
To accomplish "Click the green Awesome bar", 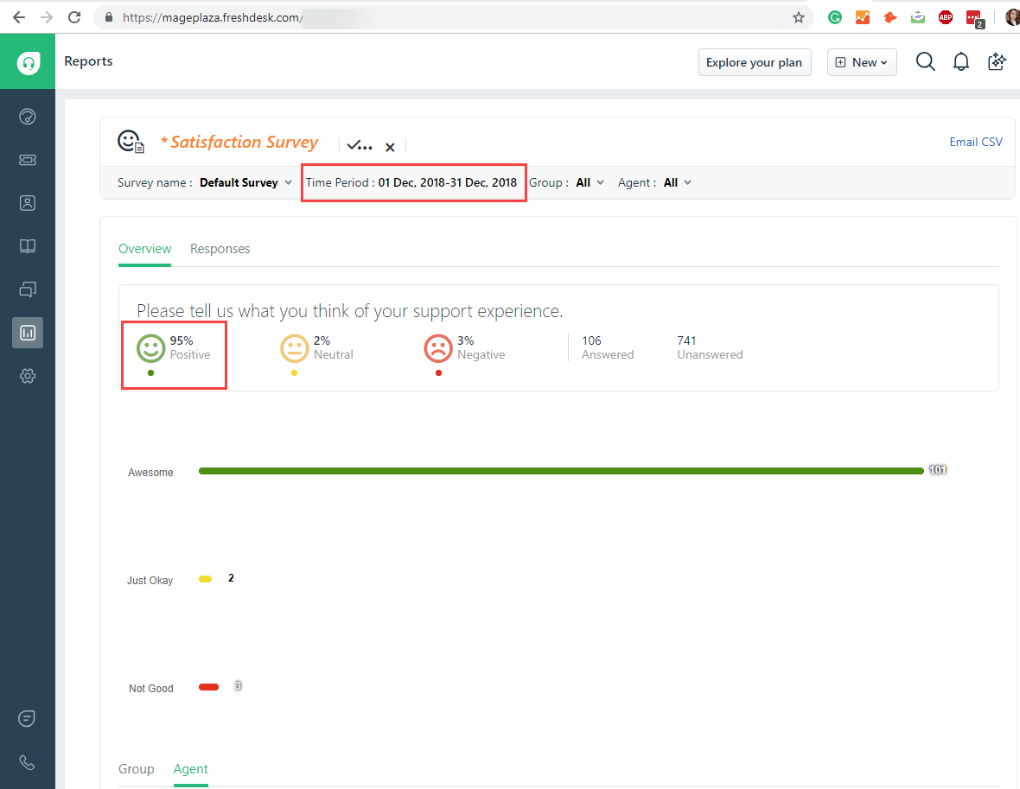I will click(x=561, y=471).
